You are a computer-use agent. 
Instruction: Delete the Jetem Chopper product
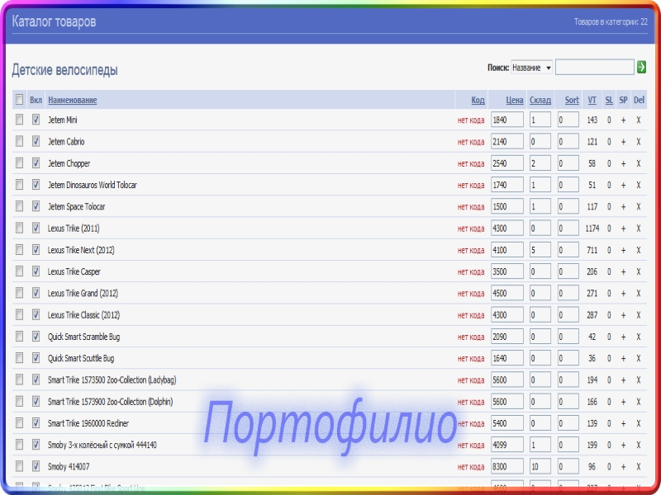(638, 163)
